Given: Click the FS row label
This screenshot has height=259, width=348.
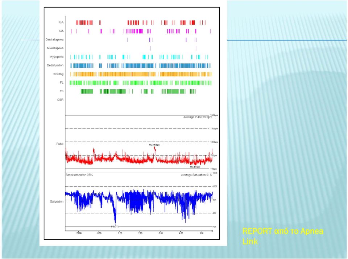Looking at the screenshot, I should (62, 91).
